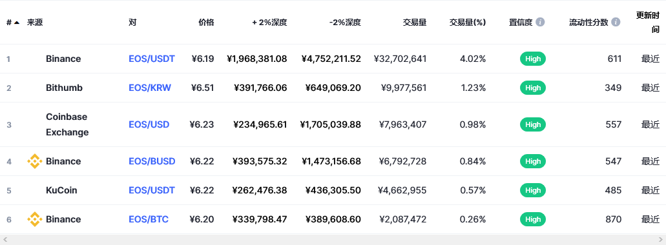Open the EOS/USD Coinbase pair link
This screenshot has height=245, width=666.
tap(149, 124)
